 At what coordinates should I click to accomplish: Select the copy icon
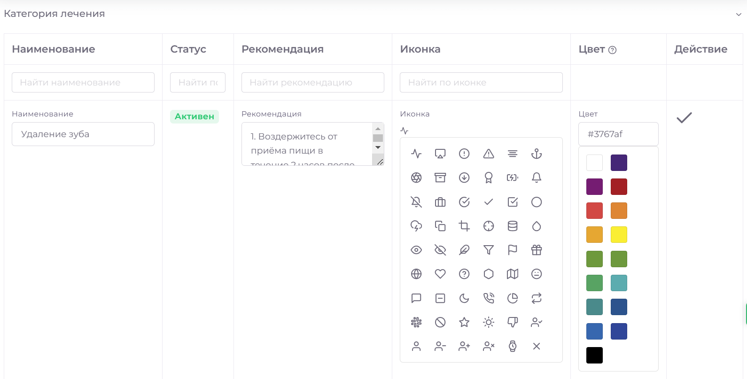click(x=440, y=226)
